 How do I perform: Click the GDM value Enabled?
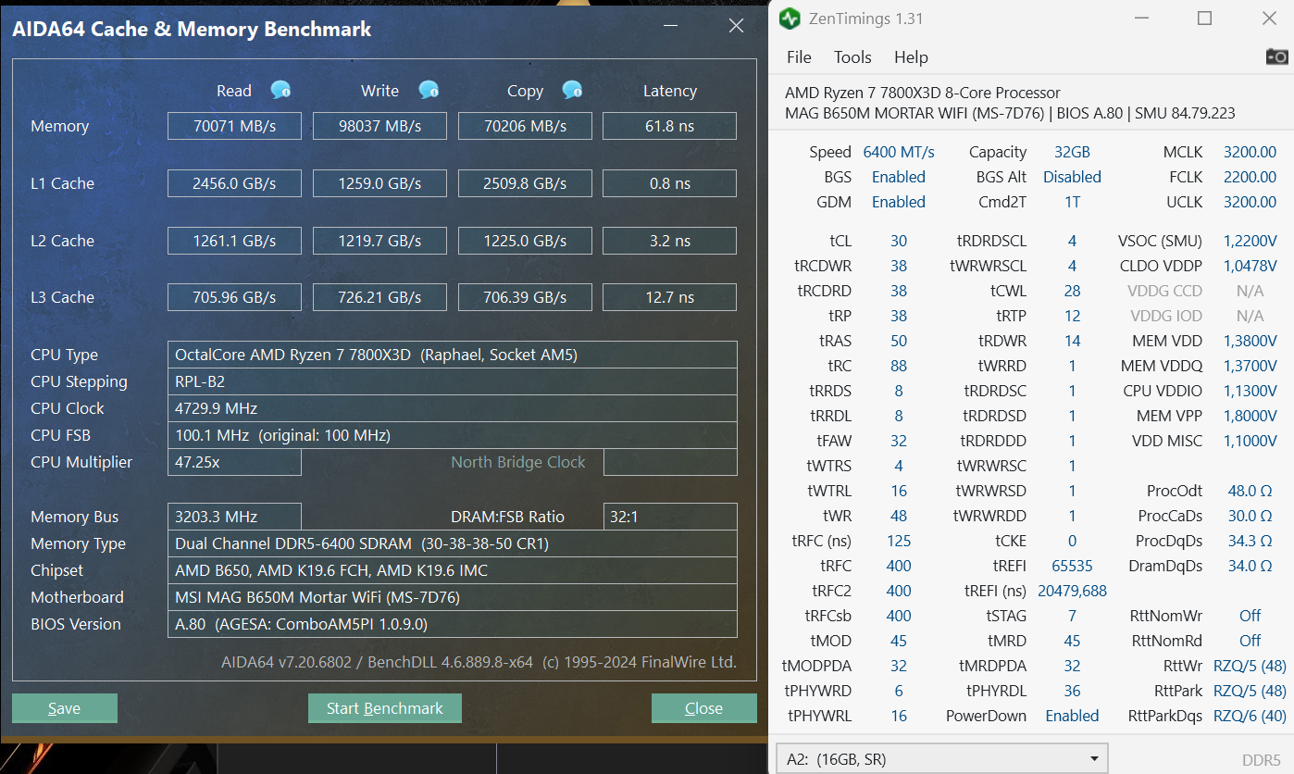point(899,202)
